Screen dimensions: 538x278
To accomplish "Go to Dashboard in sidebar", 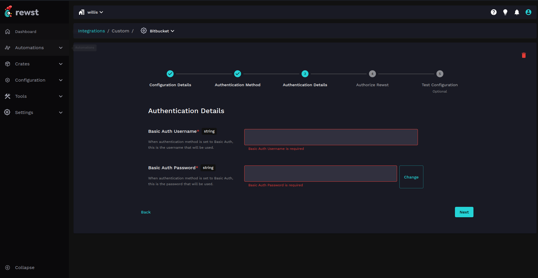I will (25, 32).
